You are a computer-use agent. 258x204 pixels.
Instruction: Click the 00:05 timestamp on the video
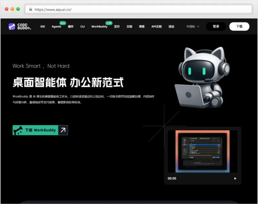coord(171,178)
